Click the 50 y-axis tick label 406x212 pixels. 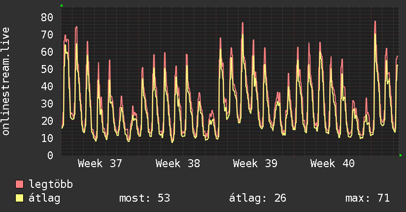click(x=47, y=69)
